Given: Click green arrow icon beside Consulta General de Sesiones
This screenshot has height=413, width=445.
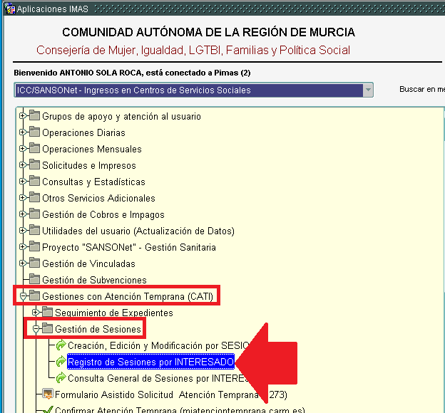Looking at the screenshot, I should click(x=61, y=378).
